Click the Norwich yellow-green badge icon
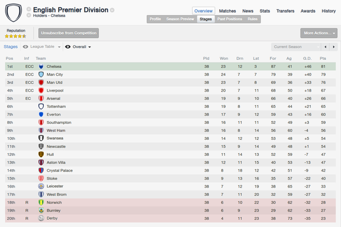This screenshot has height=227, width=341. point(41,203)
